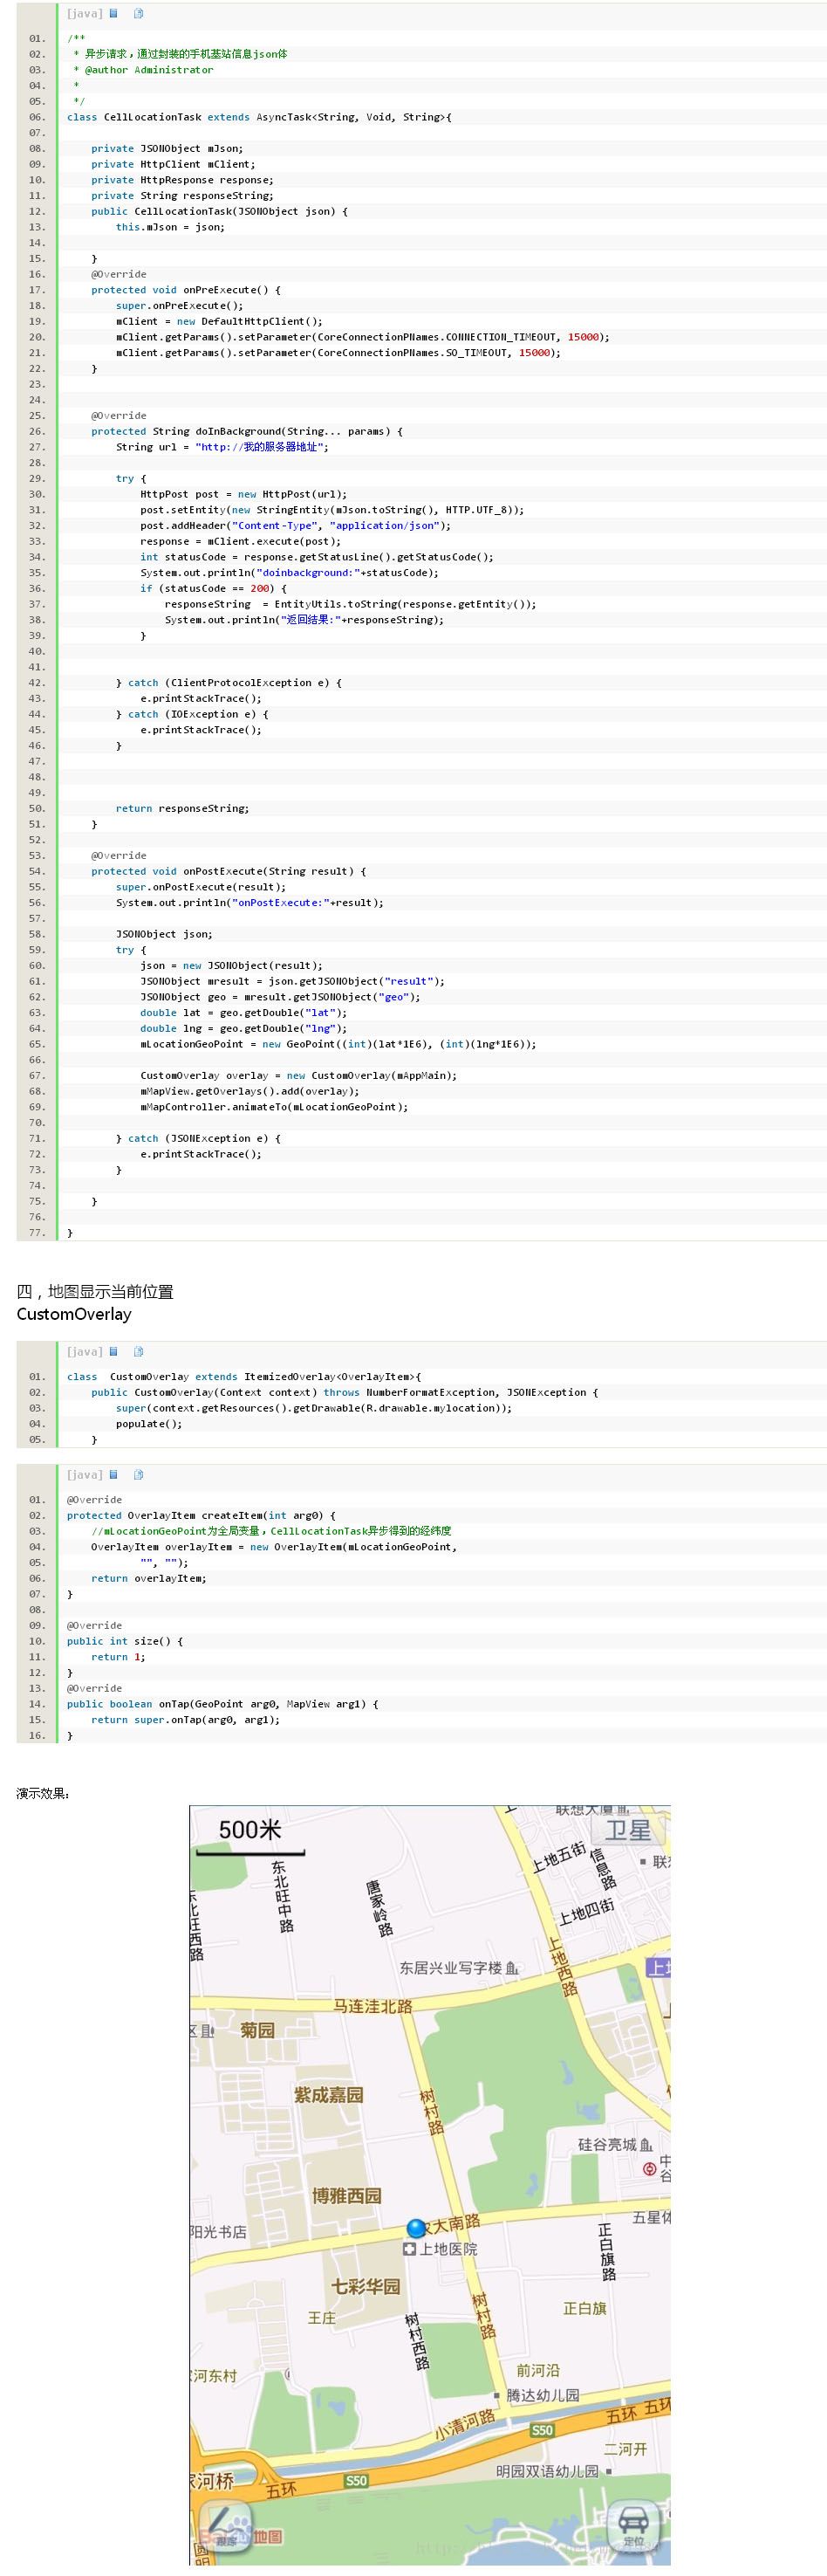Click view plain icon in CellLocationTask code block
Image resolution: width=827 pixels, height=2576 pixels.
coord(114,13)
